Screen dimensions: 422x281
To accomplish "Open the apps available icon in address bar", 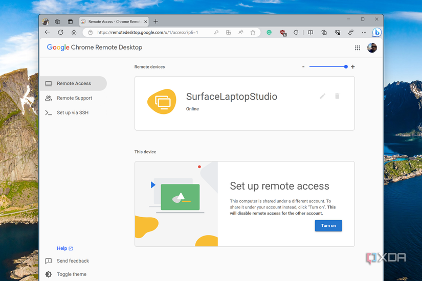I will point(228,32).
